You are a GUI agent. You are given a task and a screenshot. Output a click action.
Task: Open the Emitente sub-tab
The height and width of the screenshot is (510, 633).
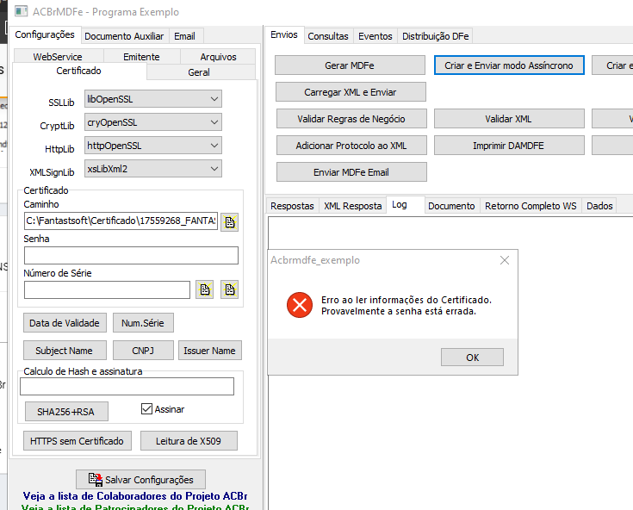click(141, 57)
